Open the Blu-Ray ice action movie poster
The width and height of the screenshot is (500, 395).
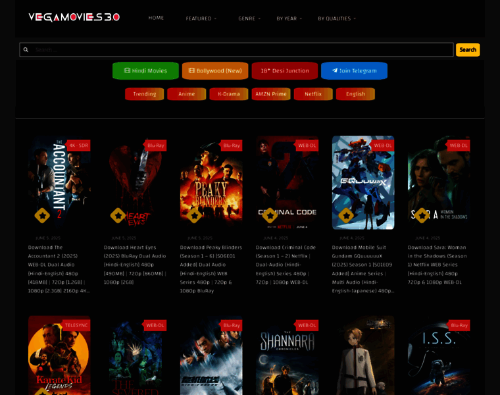[211, 355]
